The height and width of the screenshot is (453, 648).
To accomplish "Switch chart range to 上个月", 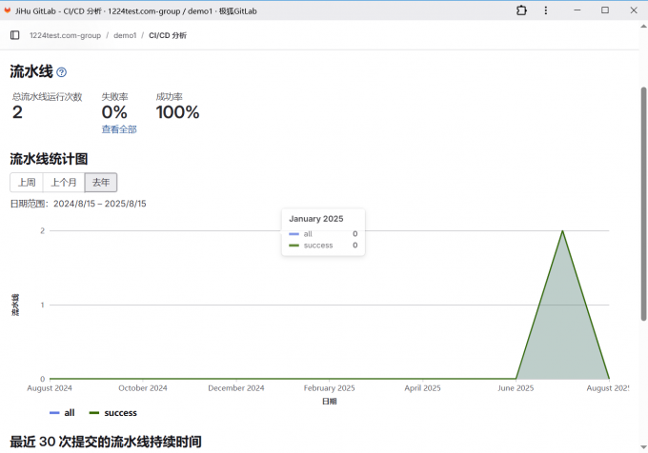I will coord(64,182).
